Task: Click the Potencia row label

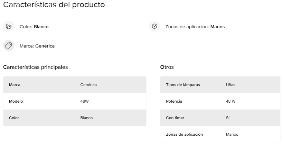Action: (x=174, y=101)
